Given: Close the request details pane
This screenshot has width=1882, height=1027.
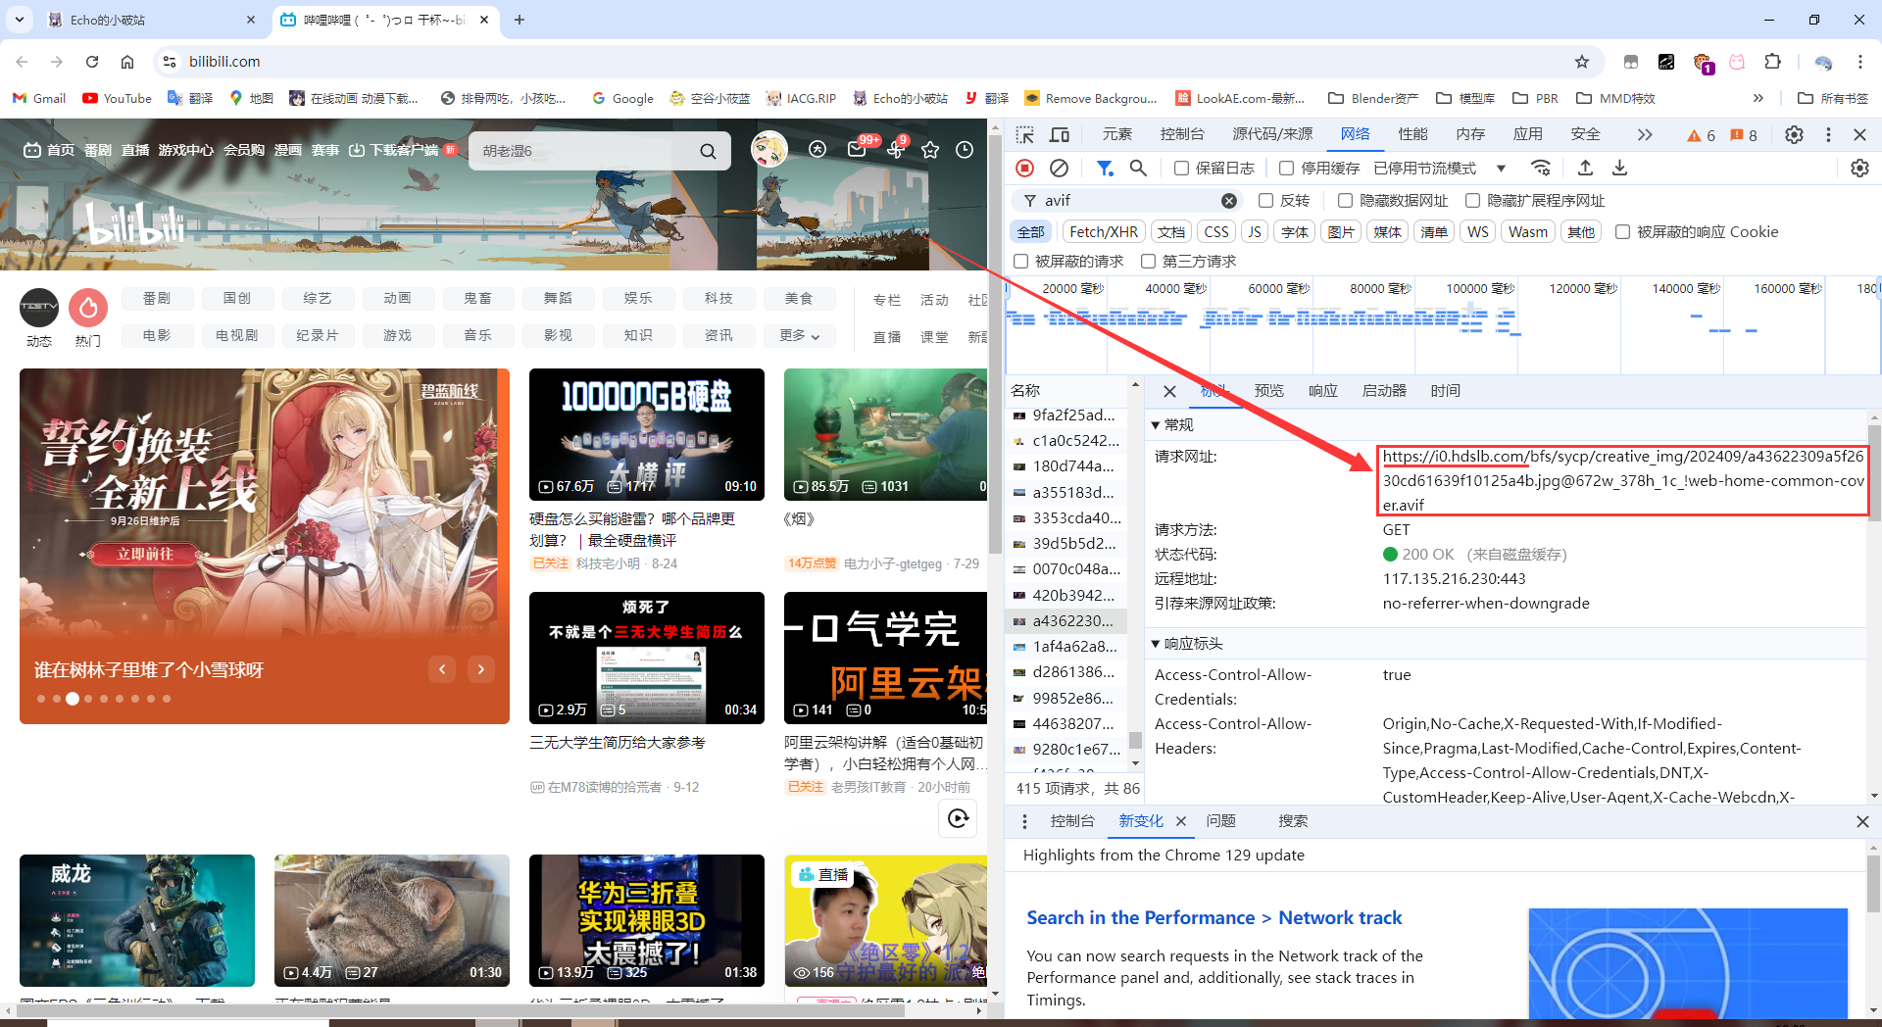Looking at the screenshot, I should [x=1169, y=391].
